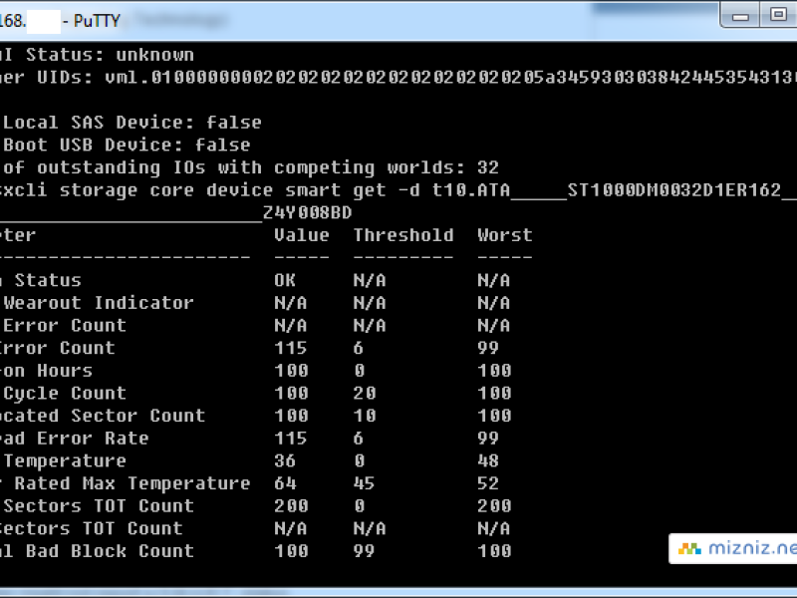Select 'Local SAS Device: false' text
797x598 pixels.
[133, 123]
